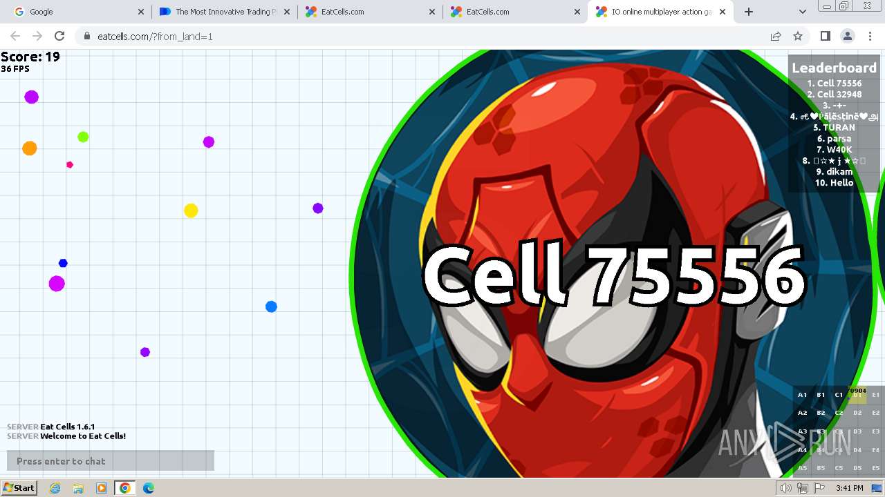Image resolution: width=885 pixels, height=497 pixels.
Task: Select leaderboard entry 2. Cell 32948
Action: pyautogui.click(x=834, y=95)
